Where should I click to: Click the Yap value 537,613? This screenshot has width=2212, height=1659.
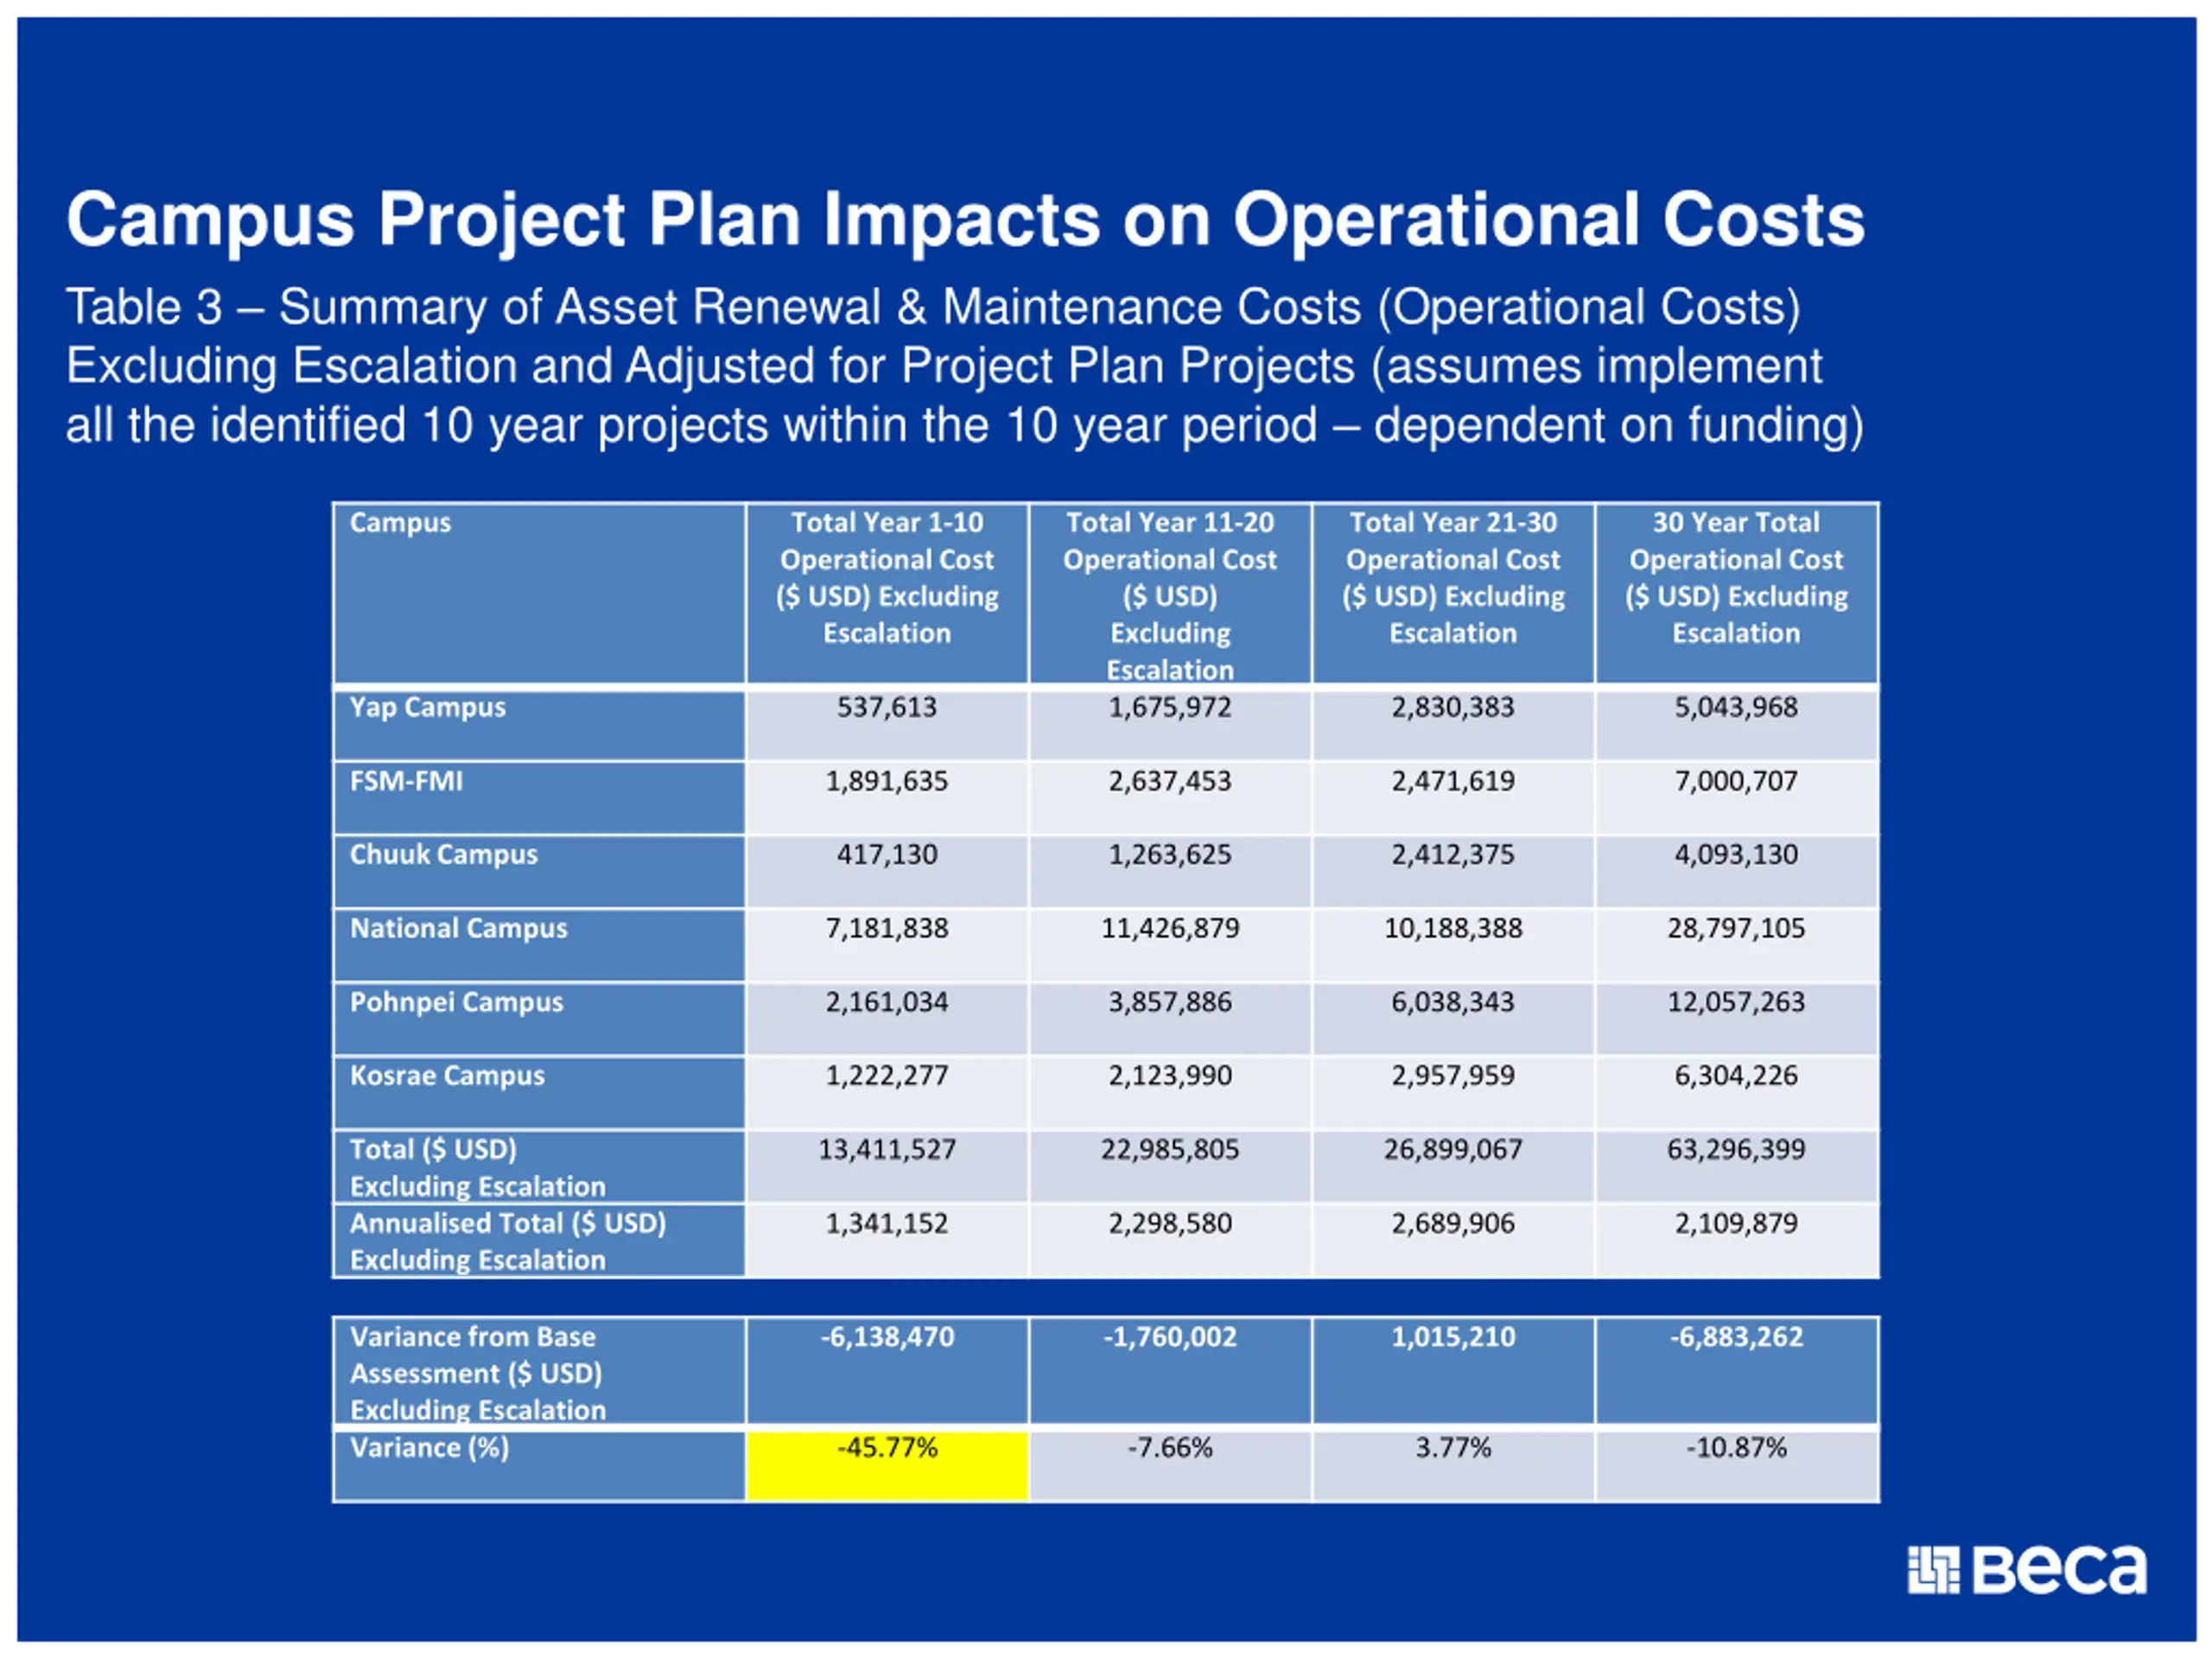(x=887, y=707)
